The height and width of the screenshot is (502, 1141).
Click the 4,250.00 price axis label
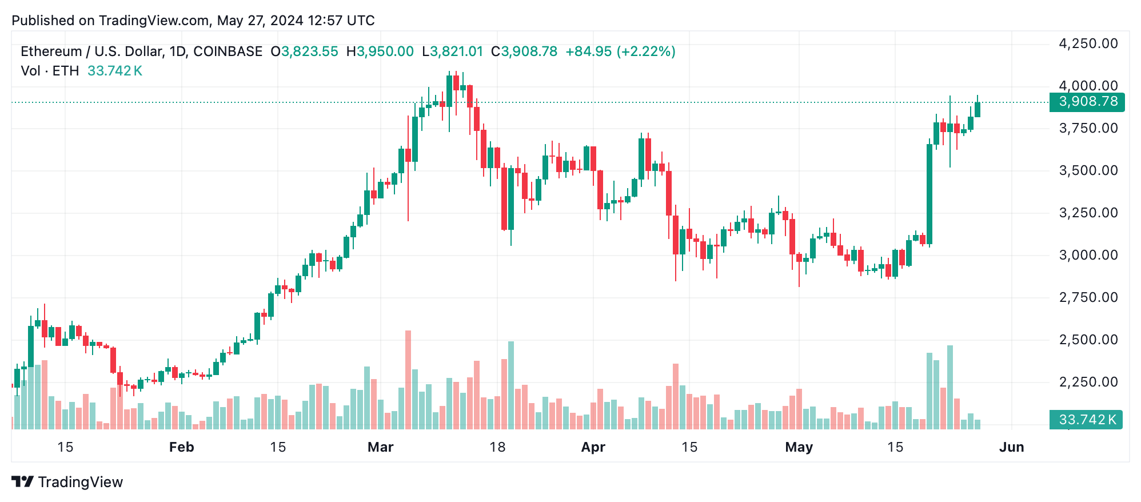pyautogui.click(x=1088, y=43)
